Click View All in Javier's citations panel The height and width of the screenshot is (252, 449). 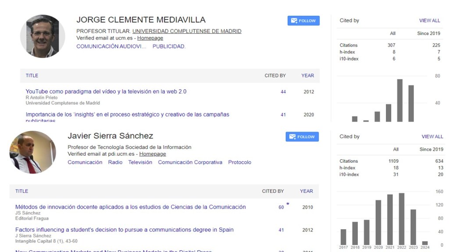click(x=432, y=136)
